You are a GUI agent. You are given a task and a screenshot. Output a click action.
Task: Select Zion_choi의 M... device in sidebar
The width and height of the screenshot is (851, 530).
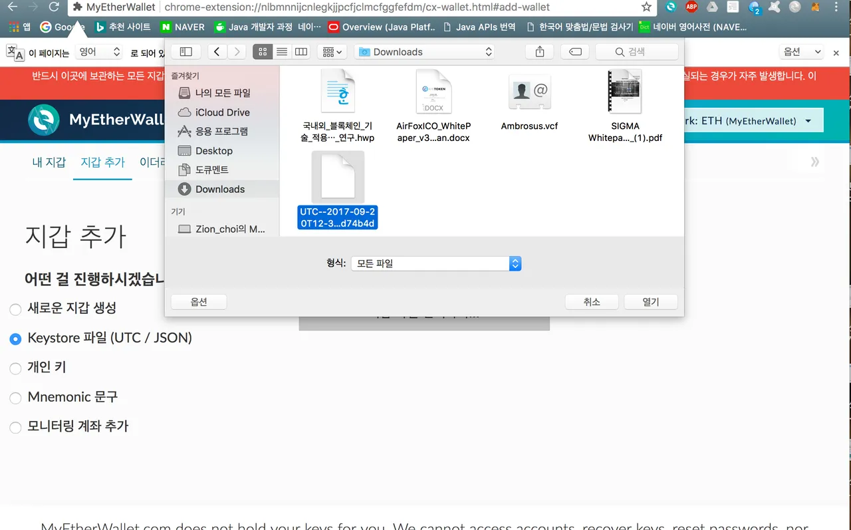[x=222, y=229]
